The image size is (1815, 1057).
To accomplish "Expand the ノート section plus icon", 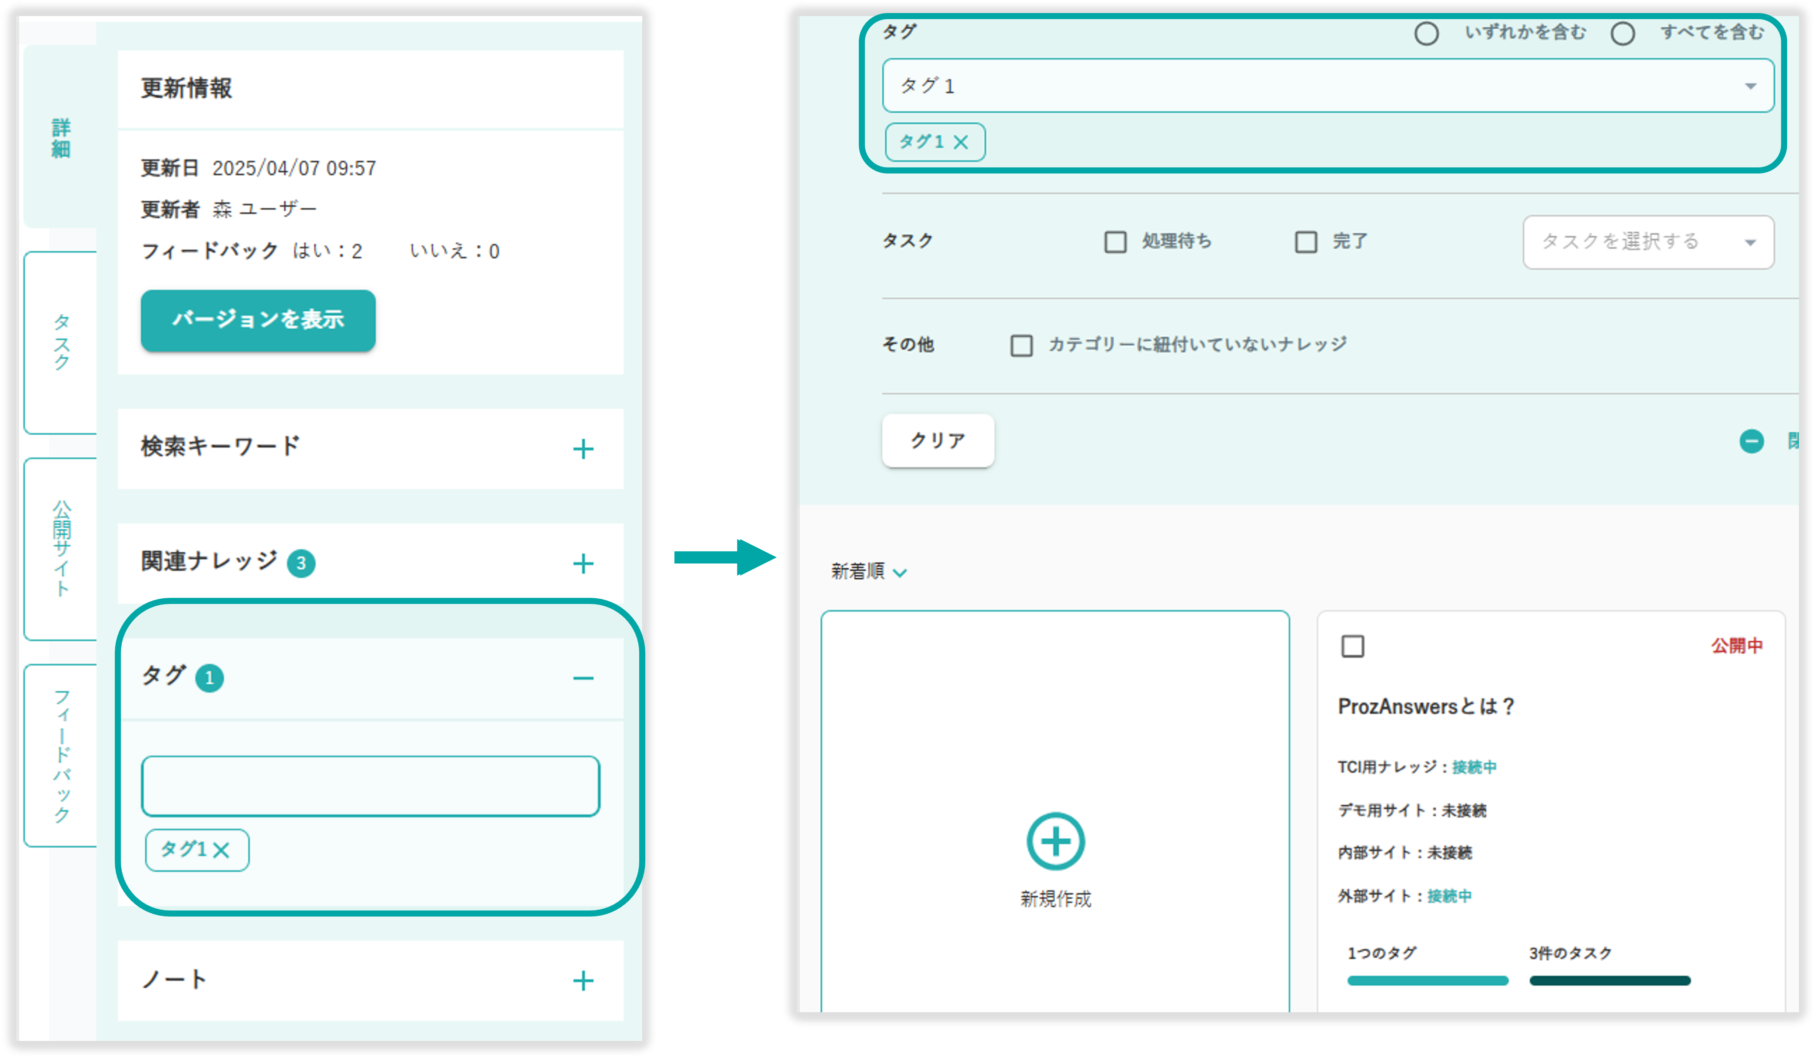I will pos(583,980).
